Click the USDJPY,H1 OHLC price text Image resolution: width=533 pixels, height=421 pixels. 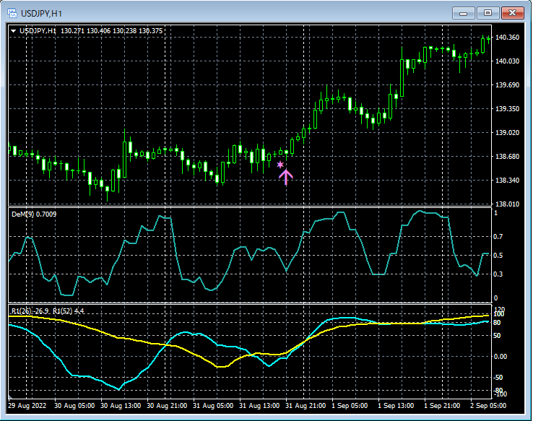(111, 31)
